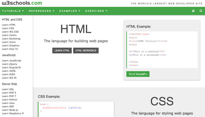The image size is (205, 117).
Task: Select Learn Bootstrap in sidebar
Action: pyautogui.click(x=11, y=39)
